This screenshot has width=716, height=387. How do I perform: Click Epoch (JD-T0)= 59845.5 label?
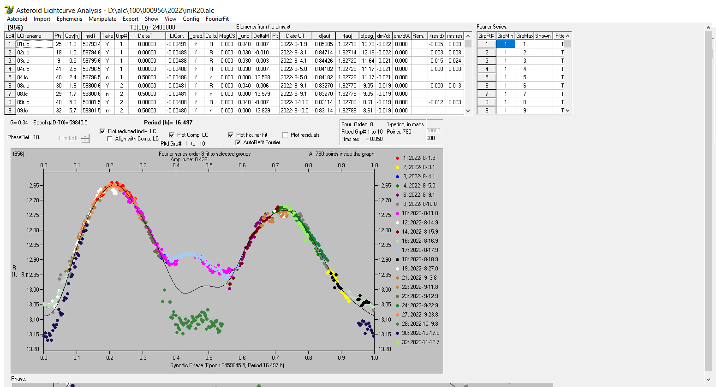60,123
